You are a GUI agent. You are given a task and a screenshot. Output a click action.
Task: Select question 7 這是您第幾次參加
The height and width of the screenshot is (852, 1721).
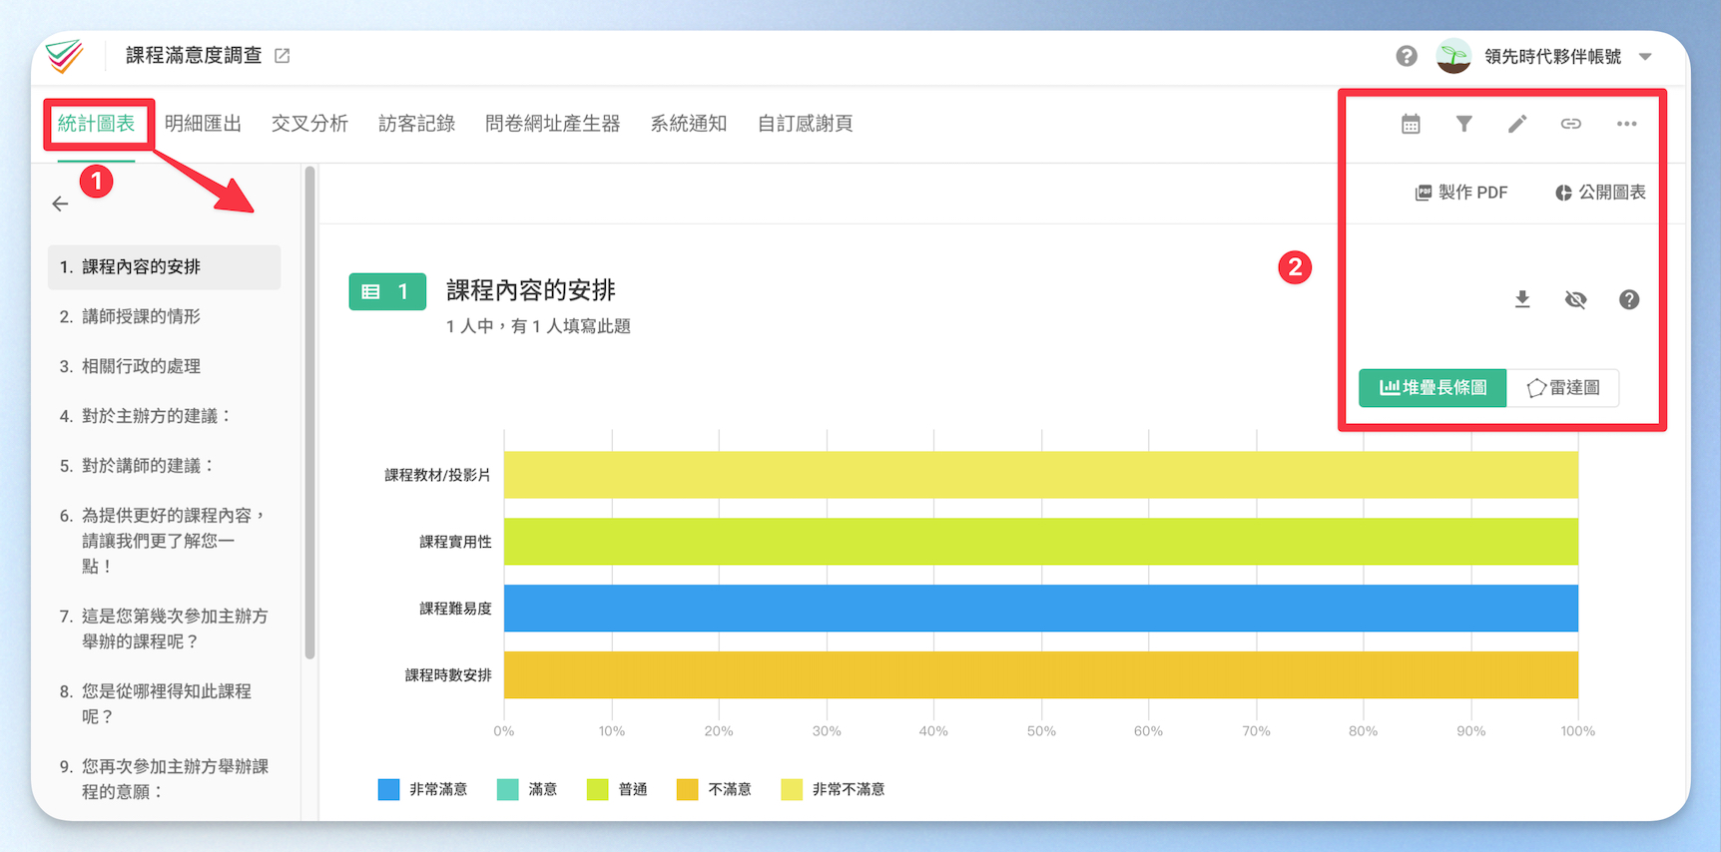point(164,629)
